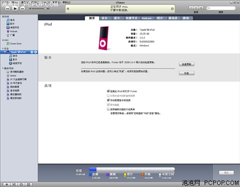The width and height of the screenshot is (240, 187).
Task: Click the Sync (同步) button at bottom right
Action: 227,173
